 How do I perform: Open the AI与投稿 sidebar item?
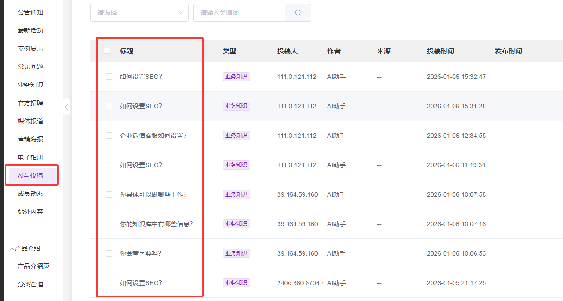point(30,175)
